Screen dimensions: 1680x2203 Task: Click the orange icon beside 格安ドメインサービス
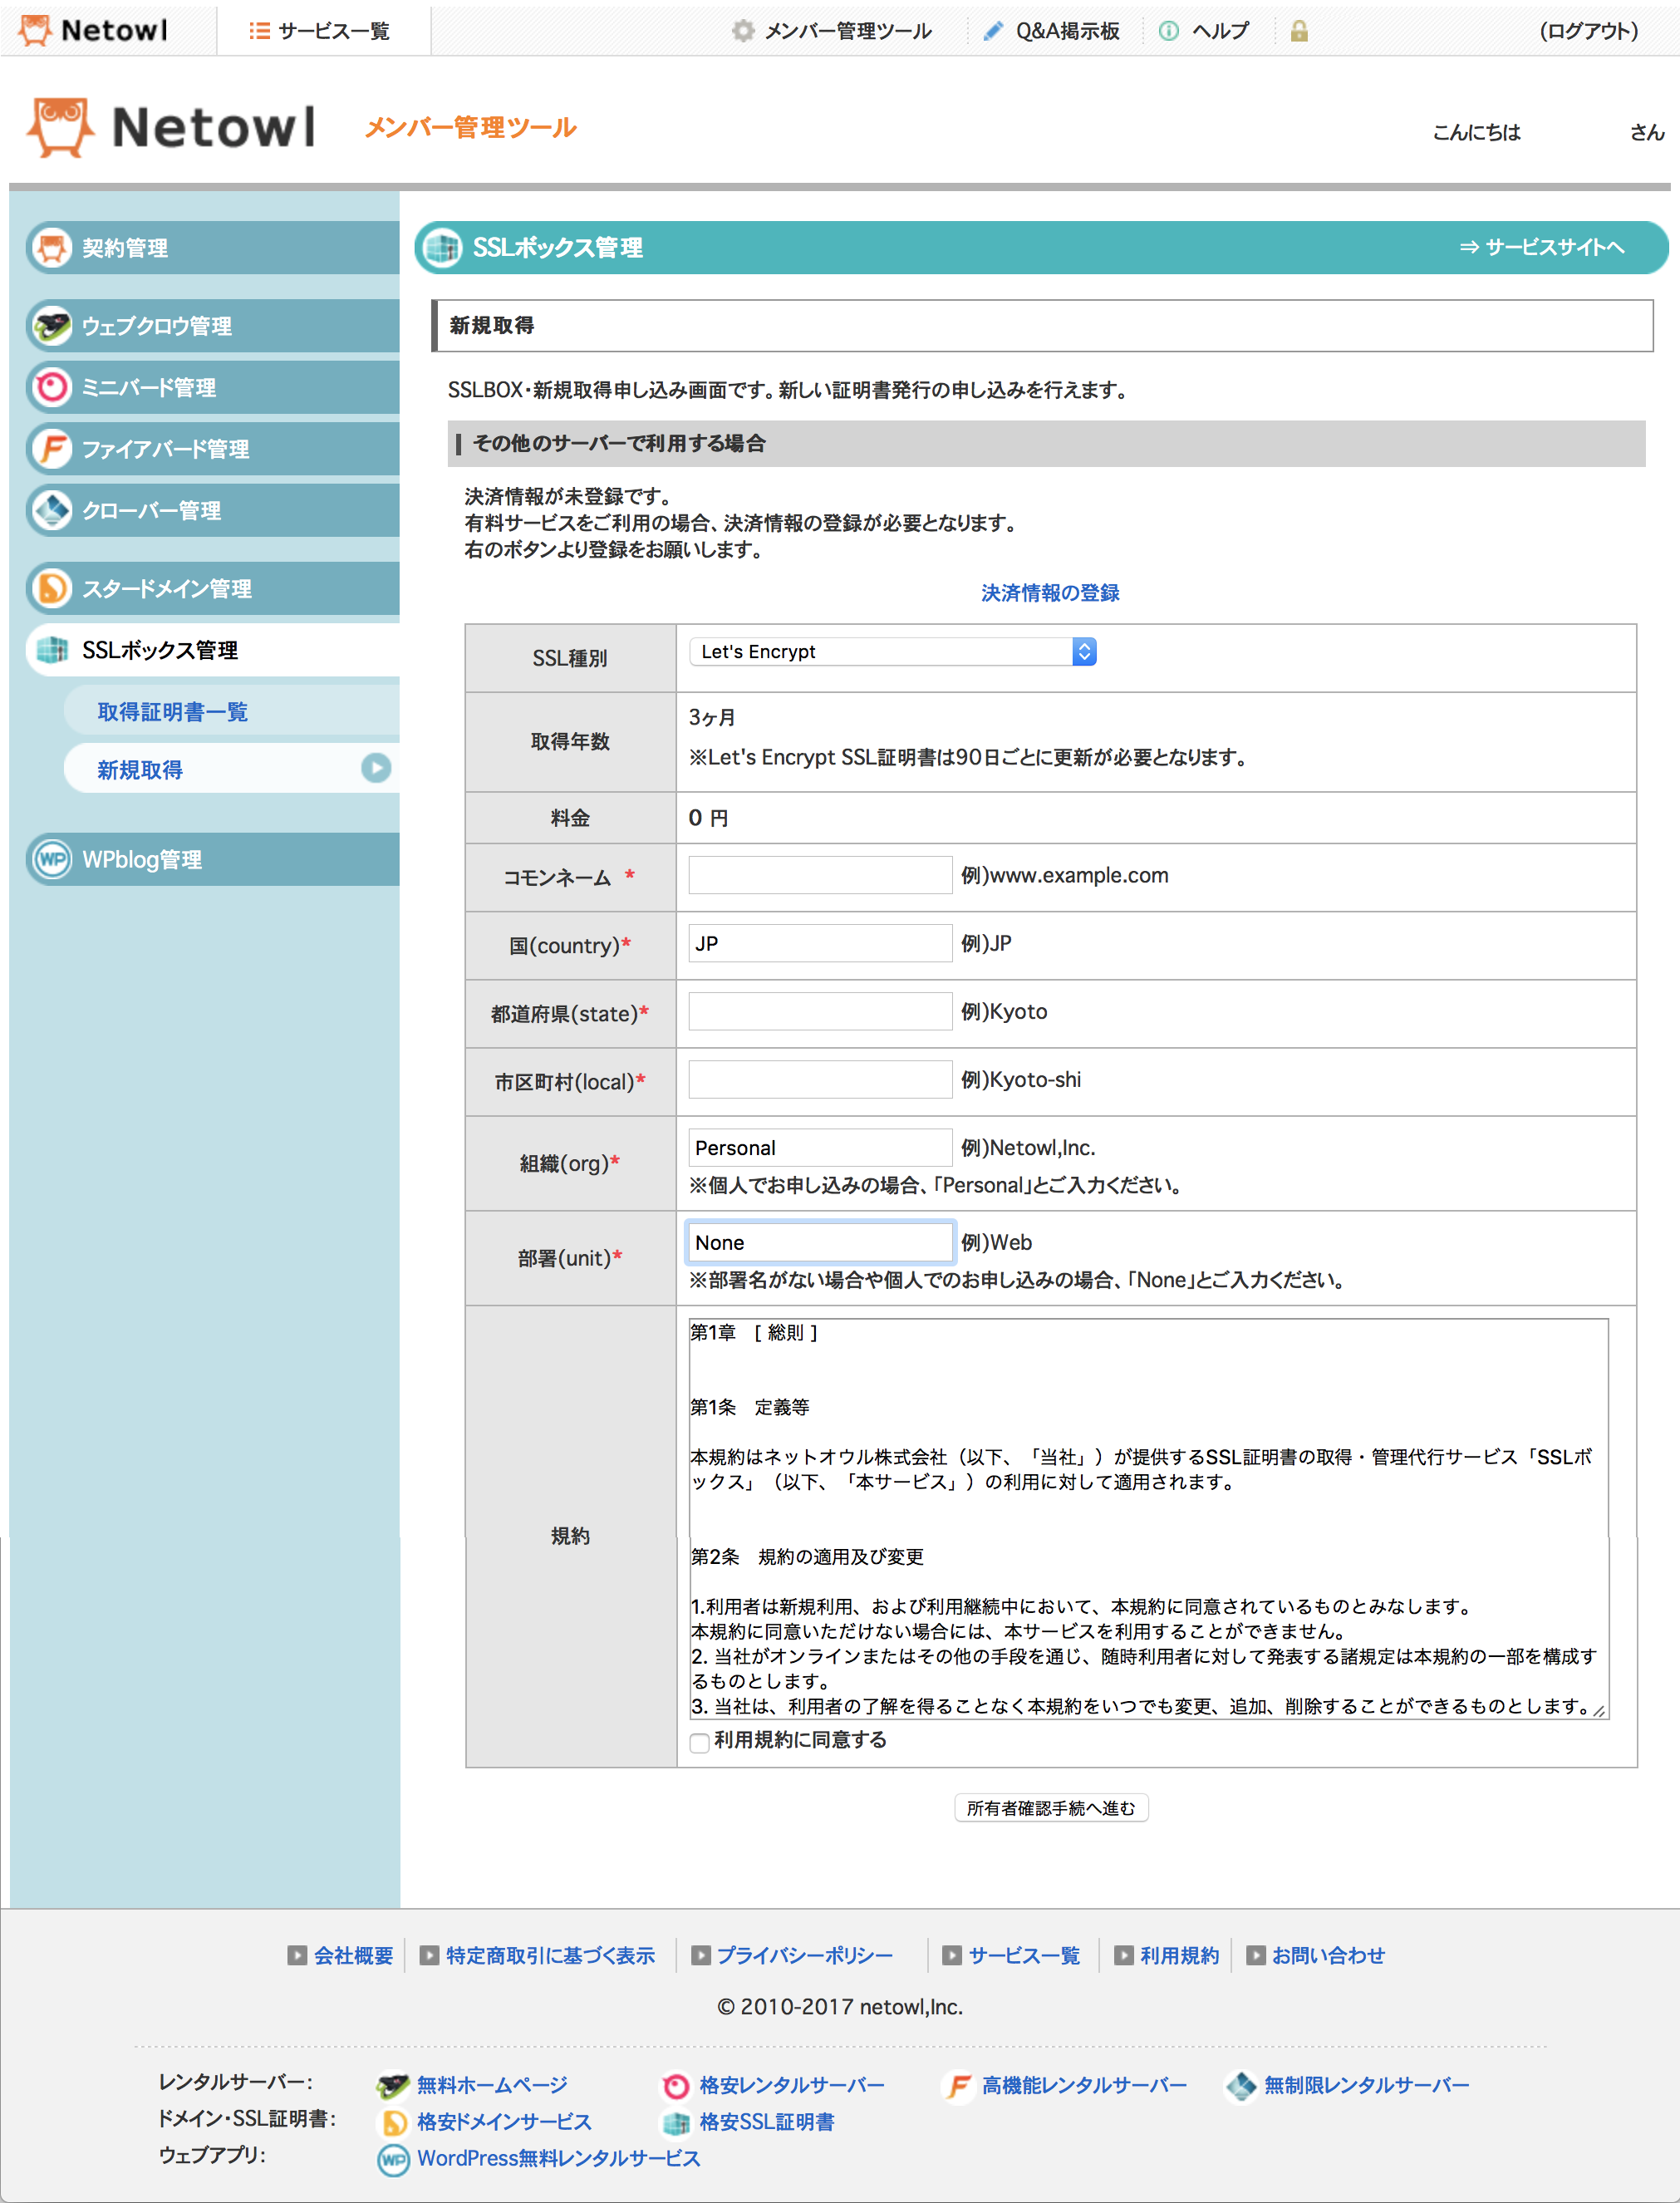pos(394,2122)
